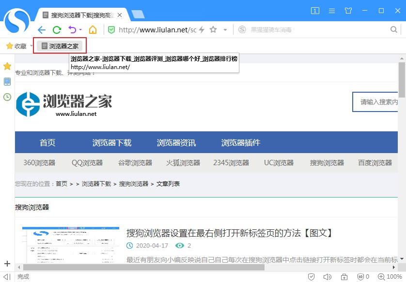Open the 收藏 favorites button
The width and height of the screenshot is (406, 282).
coord(16,46)
